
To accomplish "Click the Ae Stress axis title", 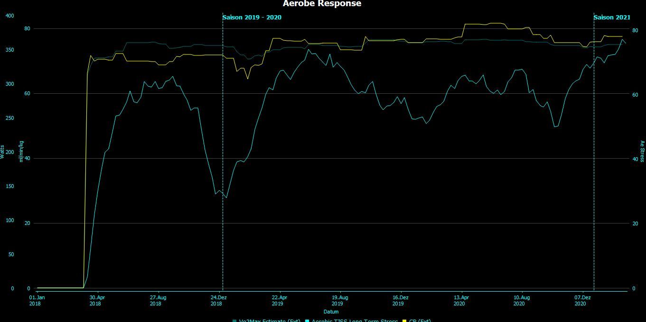I will click(643, 152).
